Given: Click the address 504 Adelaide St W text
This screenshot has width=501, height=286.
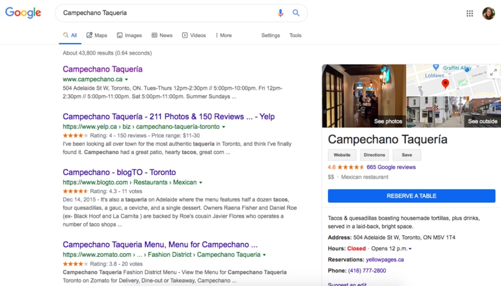Looking at the screenshot, I should coord(404,237).
